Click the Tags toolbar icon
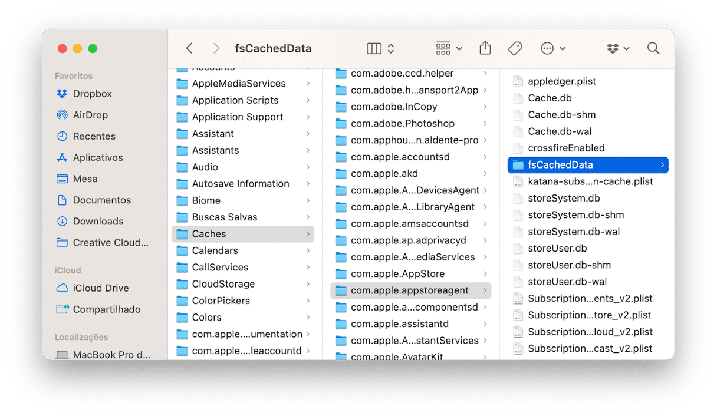 515,48
